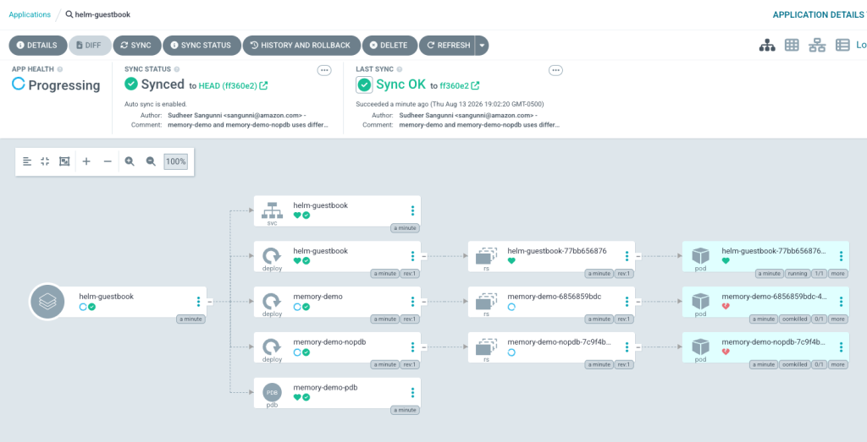The height and width of the screenshot is (442, 867).
Task: Open menu for helm-guestbook deployment node
Action: (412, 256)
